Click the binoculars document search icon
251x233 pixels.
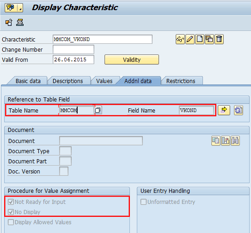pos(235,141)
